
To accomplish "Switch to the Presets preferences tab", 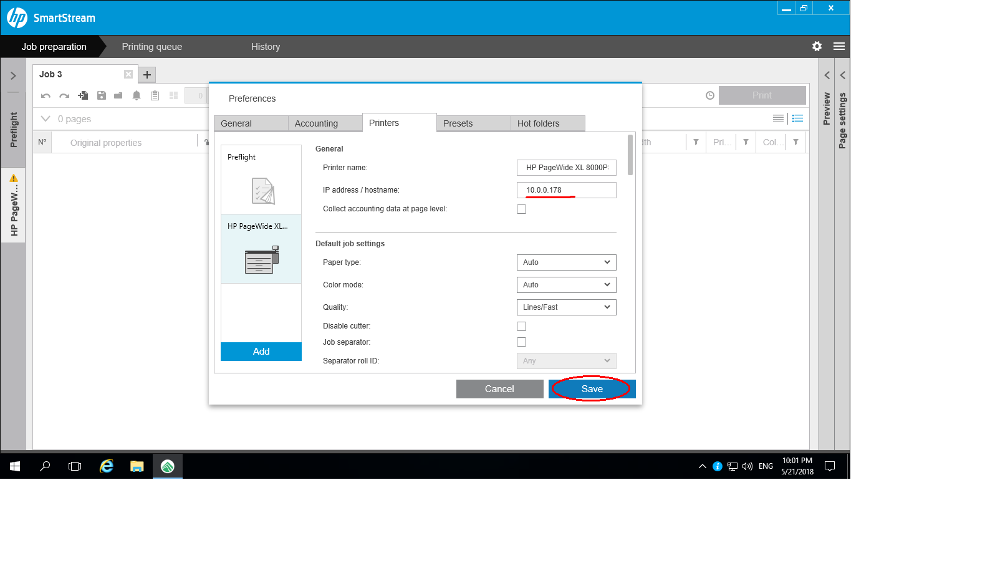I will (473, 123).
